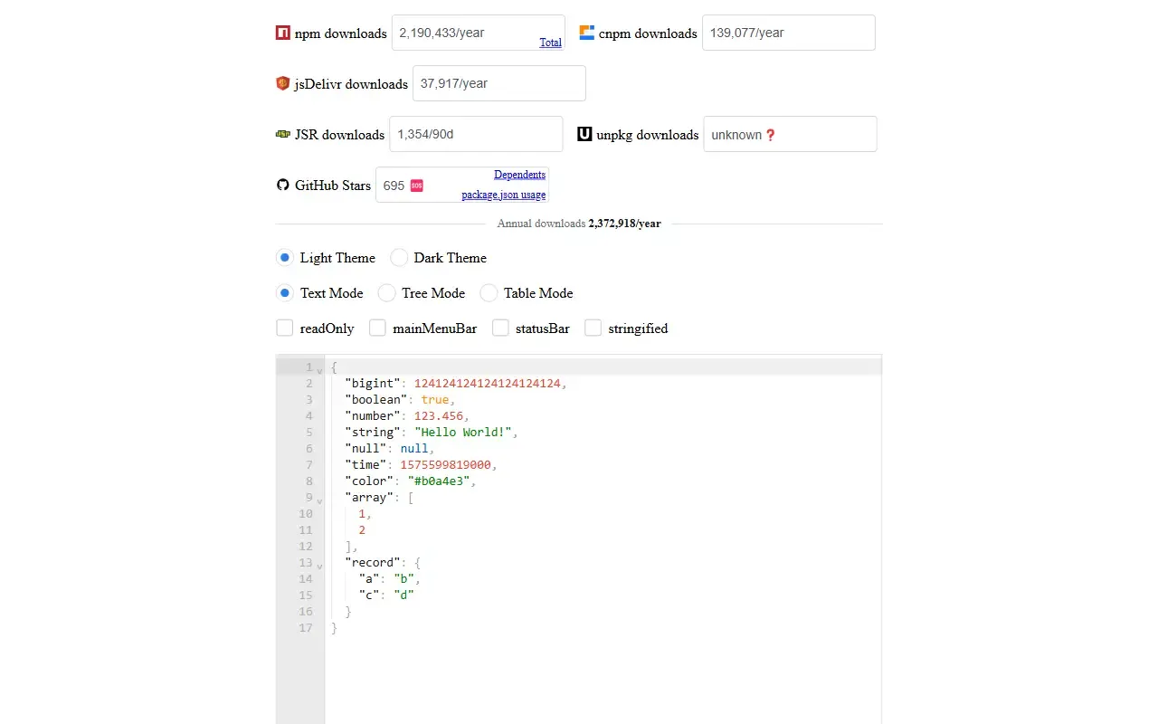Click the JSR logo icon
Screen dimensions: 1158x724
point(283,134)
